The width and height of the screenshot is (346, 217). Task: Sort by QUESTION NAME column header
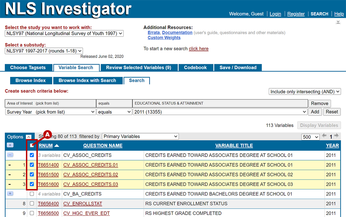click(x=103, y=146)
